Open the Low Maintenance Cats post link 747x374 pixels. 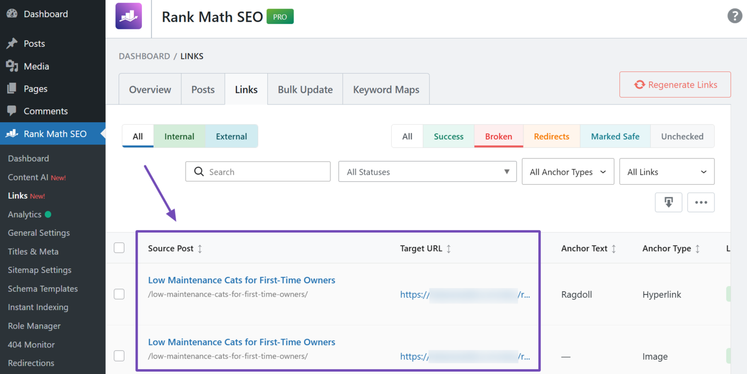coord(242,280)
